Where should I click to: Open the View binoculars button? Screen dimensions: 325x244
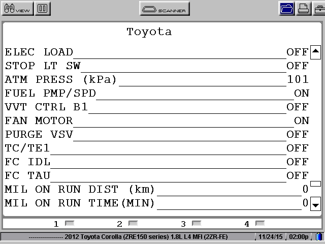[17, 9]
